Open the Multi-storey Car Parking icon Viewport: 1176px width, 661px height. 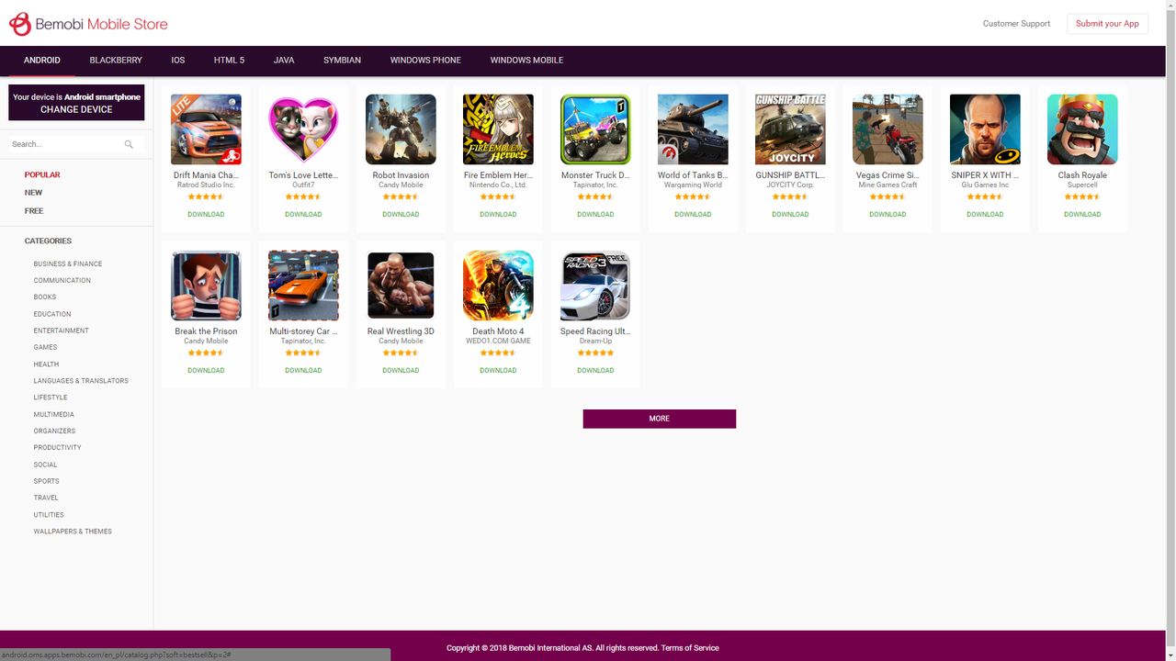(303, 286)
